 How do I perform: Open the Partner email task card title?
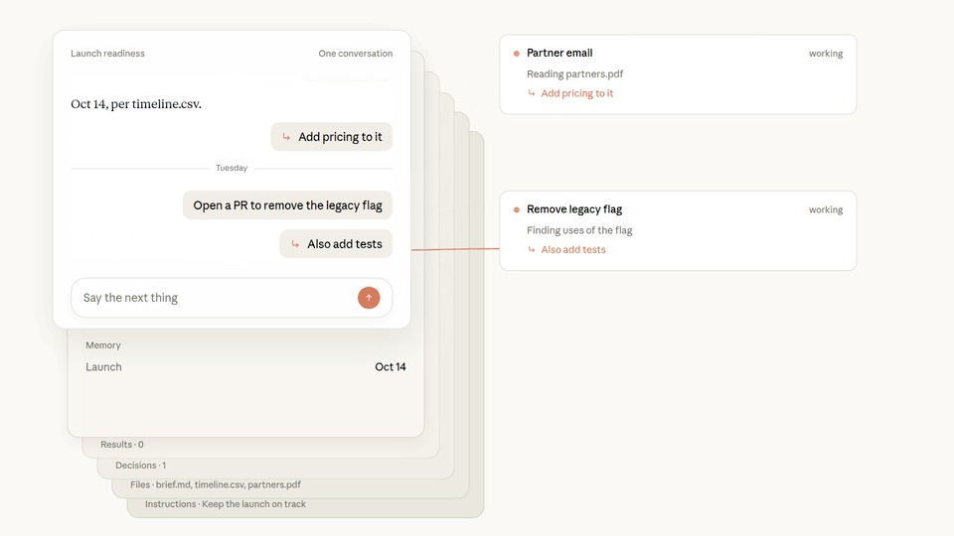(559, 53)
